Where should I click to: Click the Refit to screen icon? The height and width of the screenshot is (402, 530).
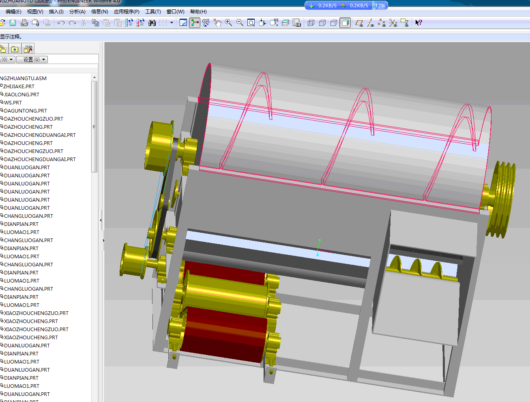tap(251, 23)
